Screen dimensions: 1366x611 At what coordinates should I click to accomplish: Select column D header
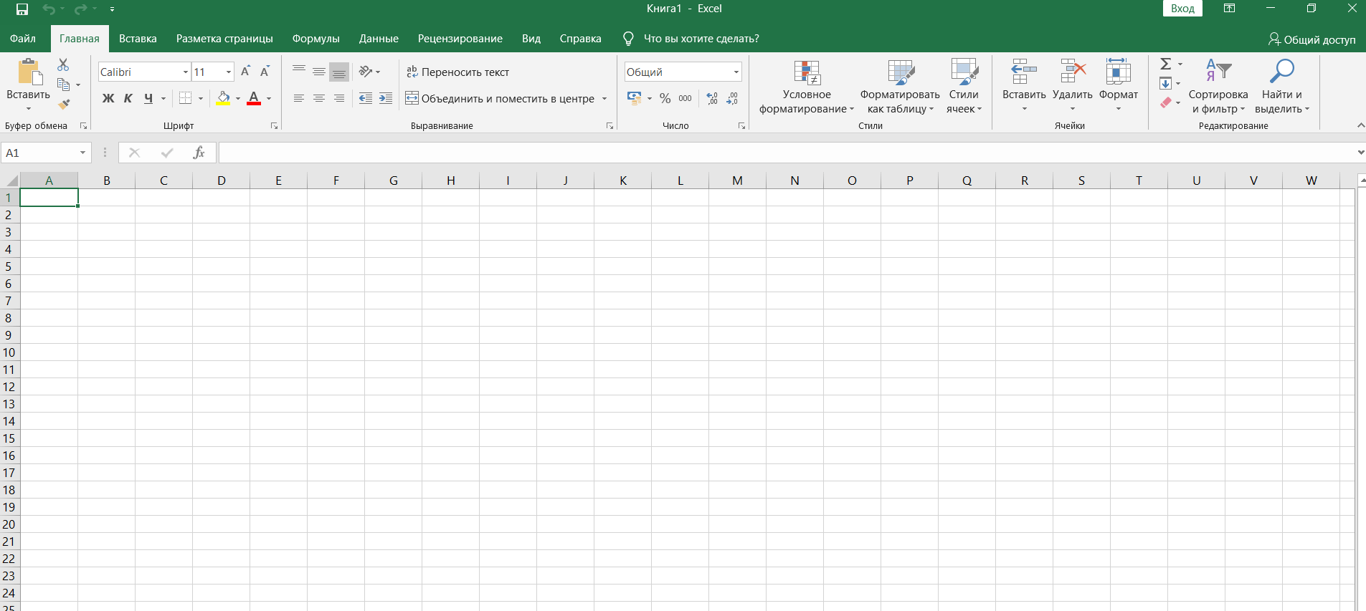pos(222,181)
